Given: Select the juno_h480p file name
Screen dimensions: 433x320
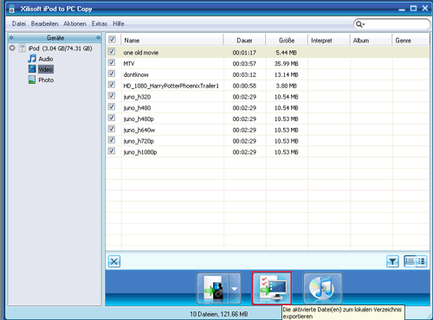Looking at the screenshot, I should 139,119.
